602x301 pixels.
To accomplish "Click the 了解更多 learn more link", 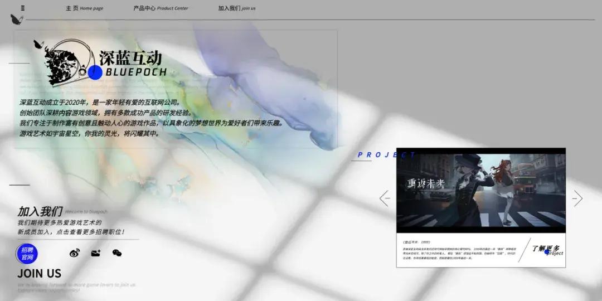I will pyautogui.click(x=546, y=249).
